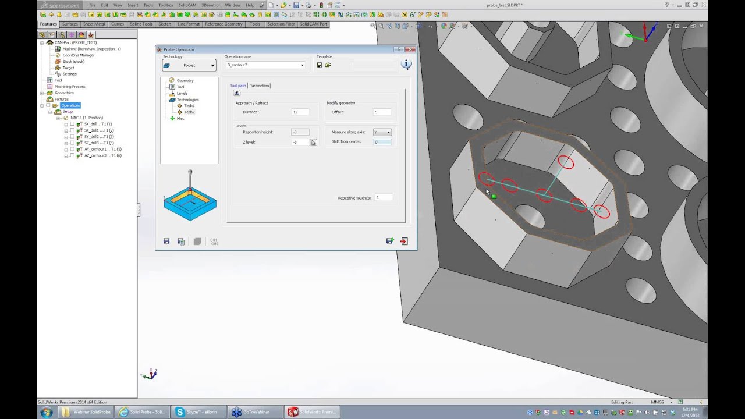
Task: Click the Windows Start button
Action: (x=47, y=412)
